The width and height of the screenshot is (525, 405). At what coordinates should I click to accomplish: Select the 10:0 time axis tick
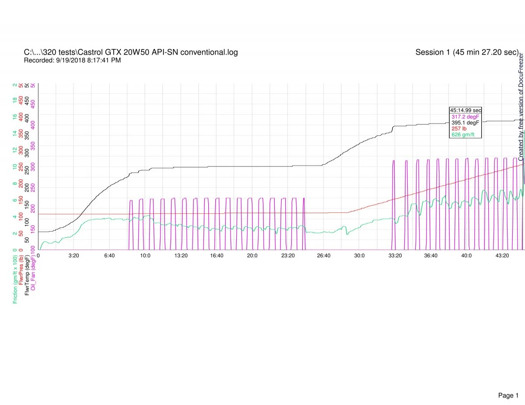pos(145,256)
